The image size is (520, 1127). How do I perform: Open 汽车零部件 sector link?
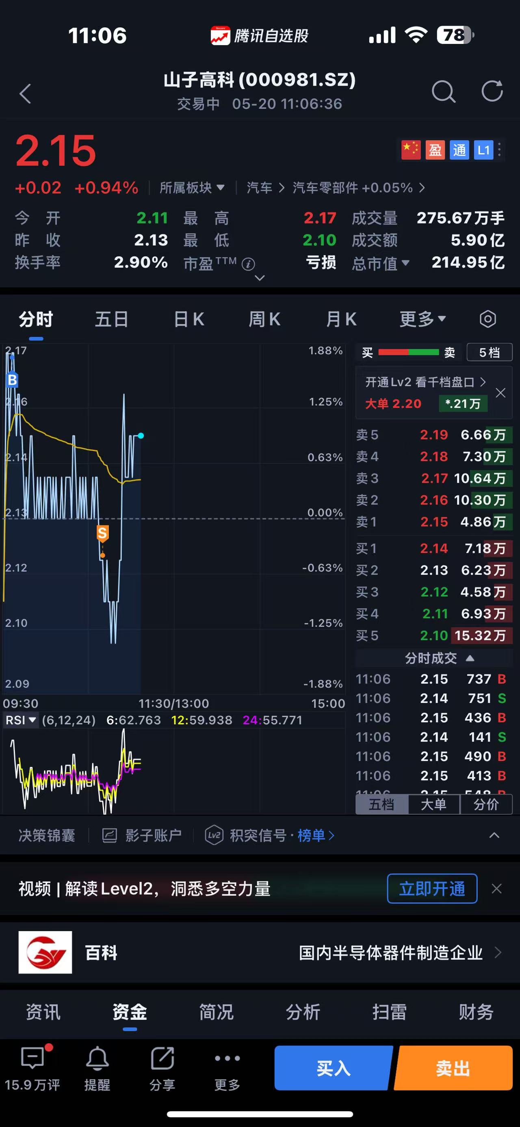coord(359,188)
